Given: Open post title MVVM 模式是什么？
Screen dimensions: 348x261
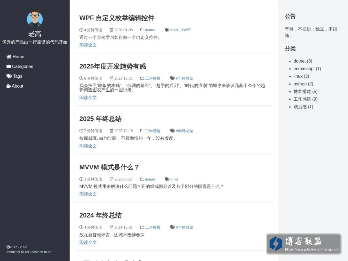Looking at the screenshot, I should [109, 167].
